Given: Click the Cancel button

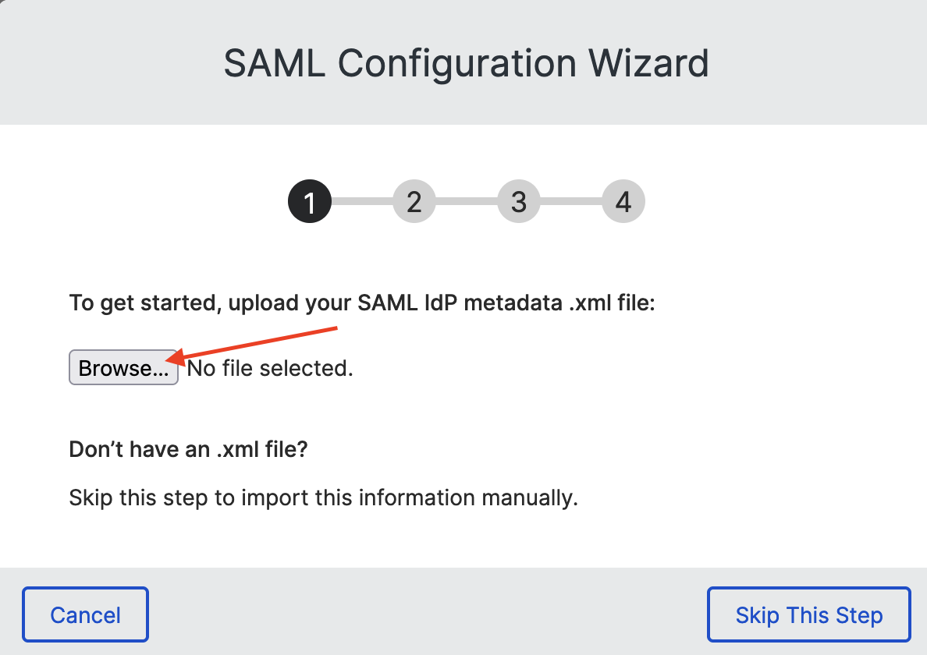Looking at the screenshot, I should (85, 614).
